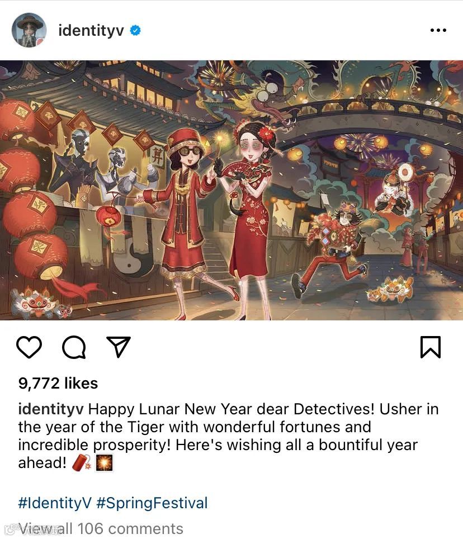This screenshot has width=463, height=539.
Task: Click the firecracker emoji in the caption
Action: (82, 463)
